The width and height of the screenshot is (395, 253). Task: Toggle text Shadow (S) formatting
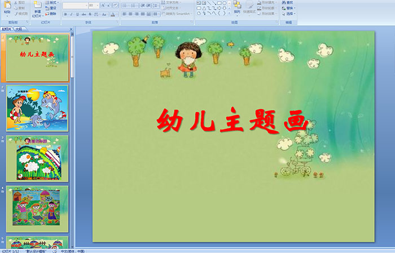pos(90,14)
